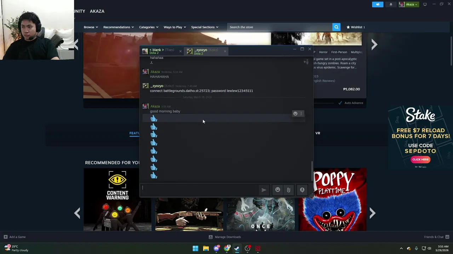Image resolution: width=453 pixels, height=254 pixels.
Task: Expand the Ways to Play menu
Action: point(175,27)
